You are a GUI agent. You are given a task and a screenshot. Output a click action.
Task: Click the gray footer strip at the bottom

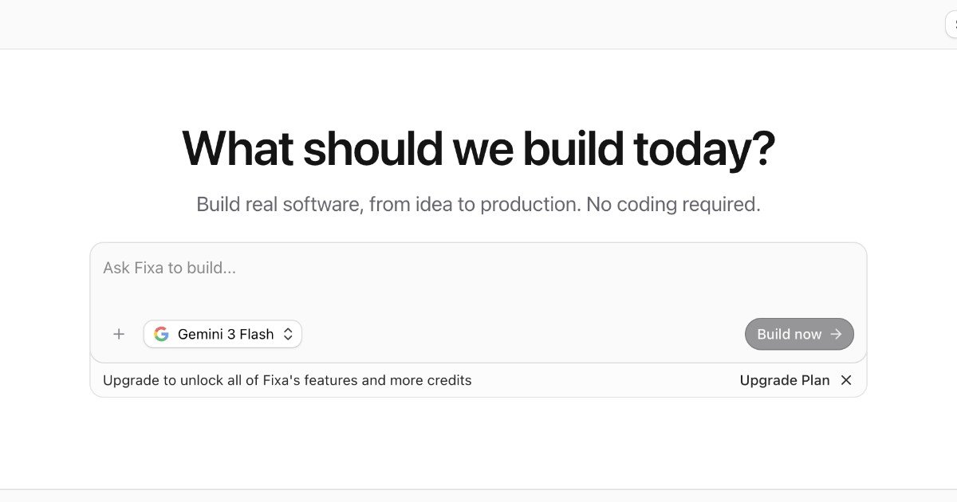478,496
